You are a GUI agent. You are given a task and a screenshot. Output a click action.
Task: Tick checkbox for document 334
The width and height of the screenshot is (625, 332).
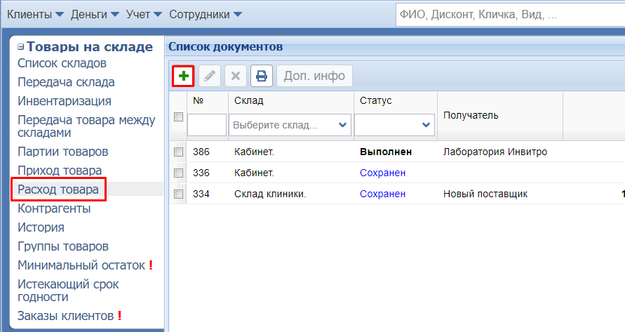[178, 194]
